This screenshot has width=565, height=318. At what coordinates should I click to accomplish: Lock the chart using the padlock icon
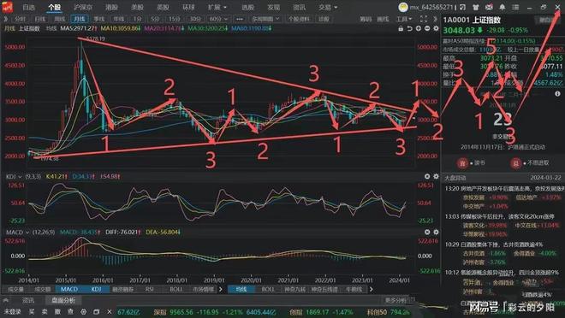click(x=401, y=28)
